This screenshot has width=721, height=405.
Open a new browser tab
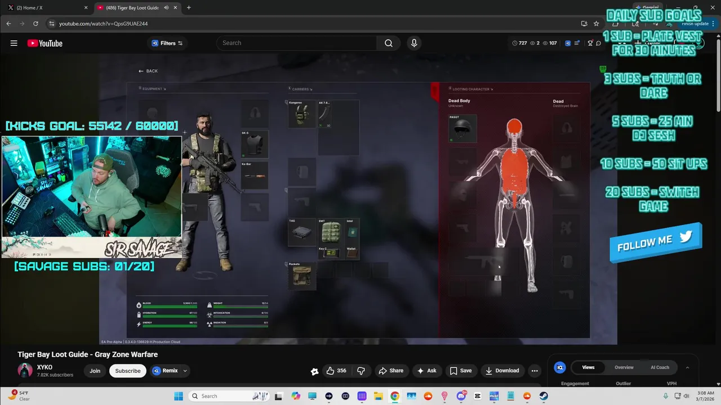tap(189, 8)
